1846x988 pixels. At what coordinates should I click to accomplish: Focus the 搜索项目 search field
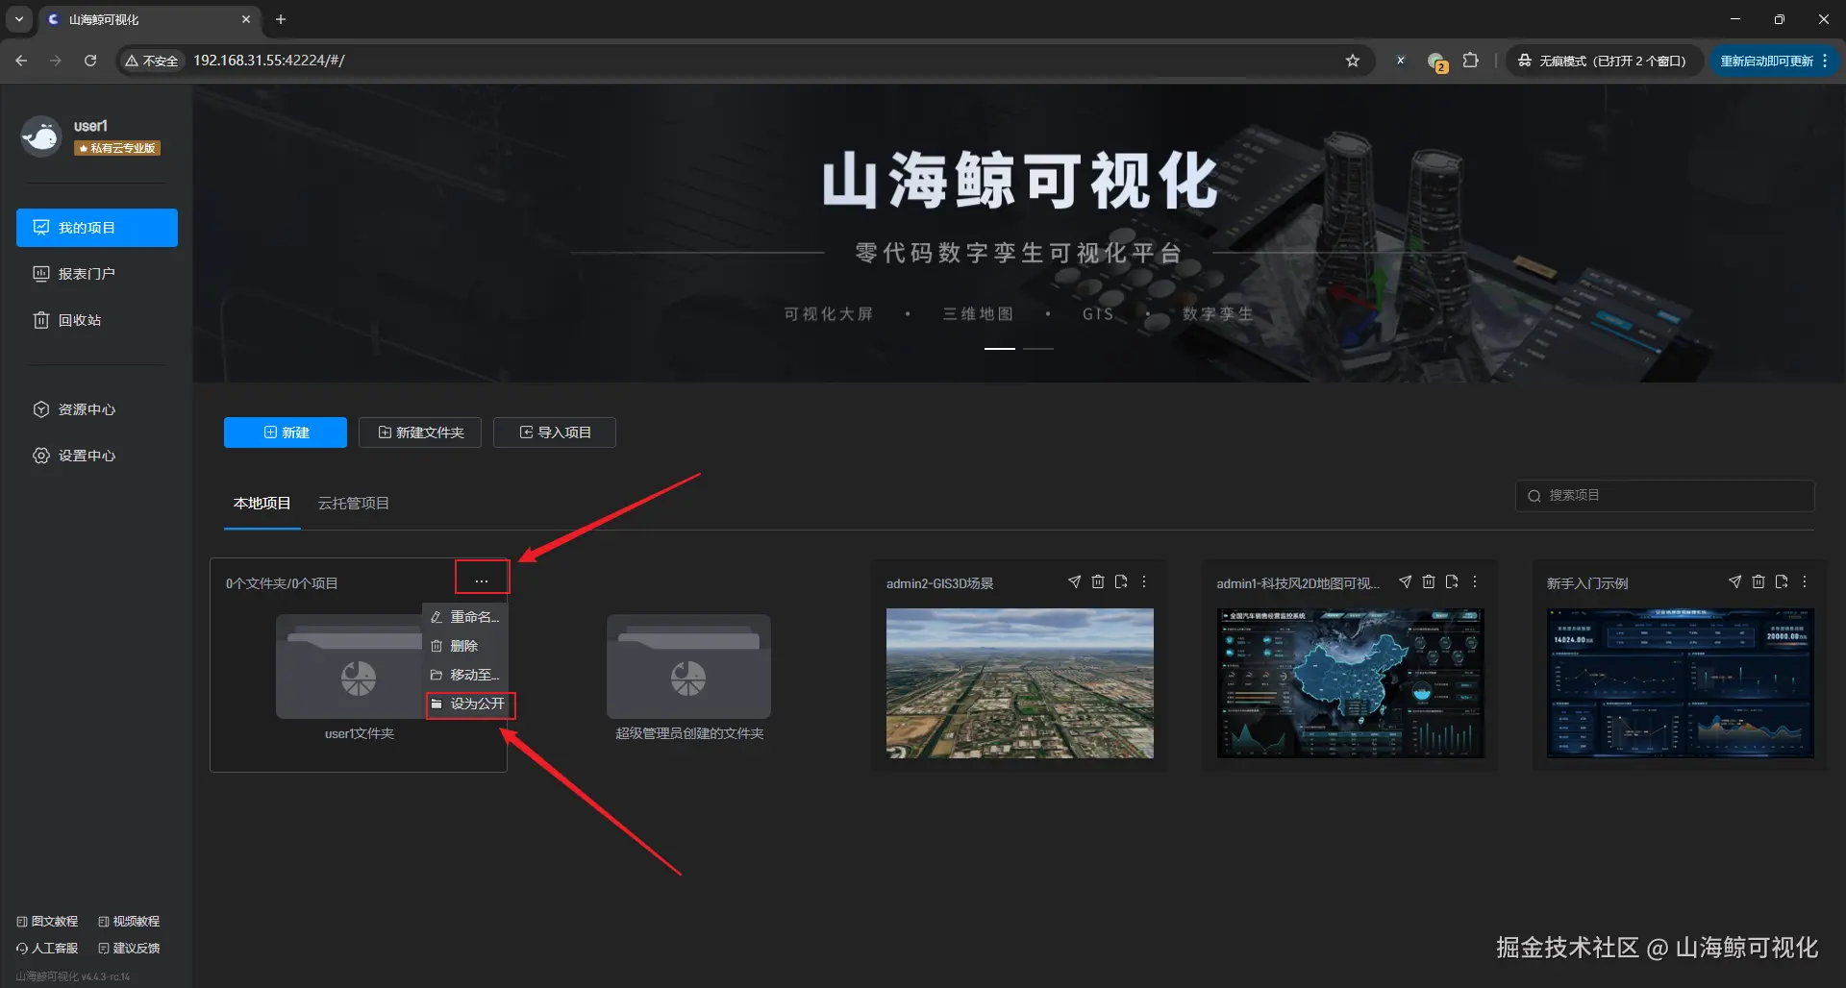[1665, 496]
